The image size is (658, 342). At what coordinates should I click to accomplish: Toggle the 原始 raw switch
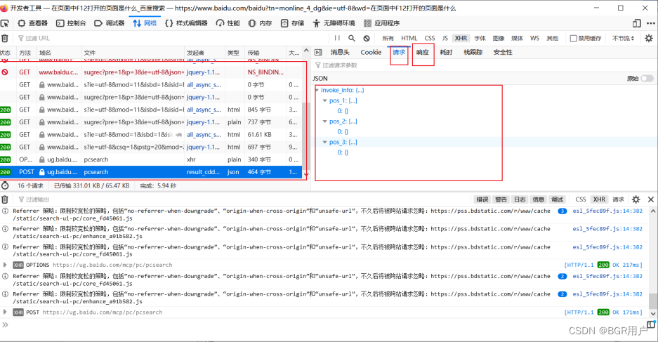[x=647, y=79]
